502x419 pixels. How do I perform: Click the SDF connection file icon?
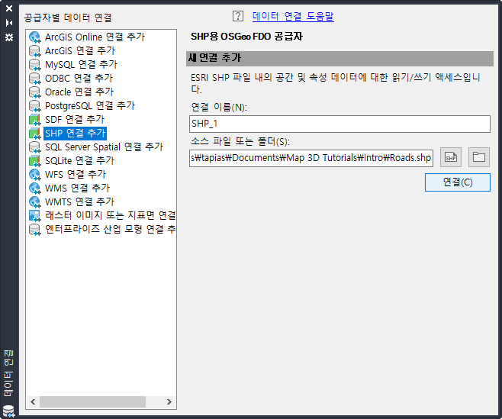[x=35, y=120]
